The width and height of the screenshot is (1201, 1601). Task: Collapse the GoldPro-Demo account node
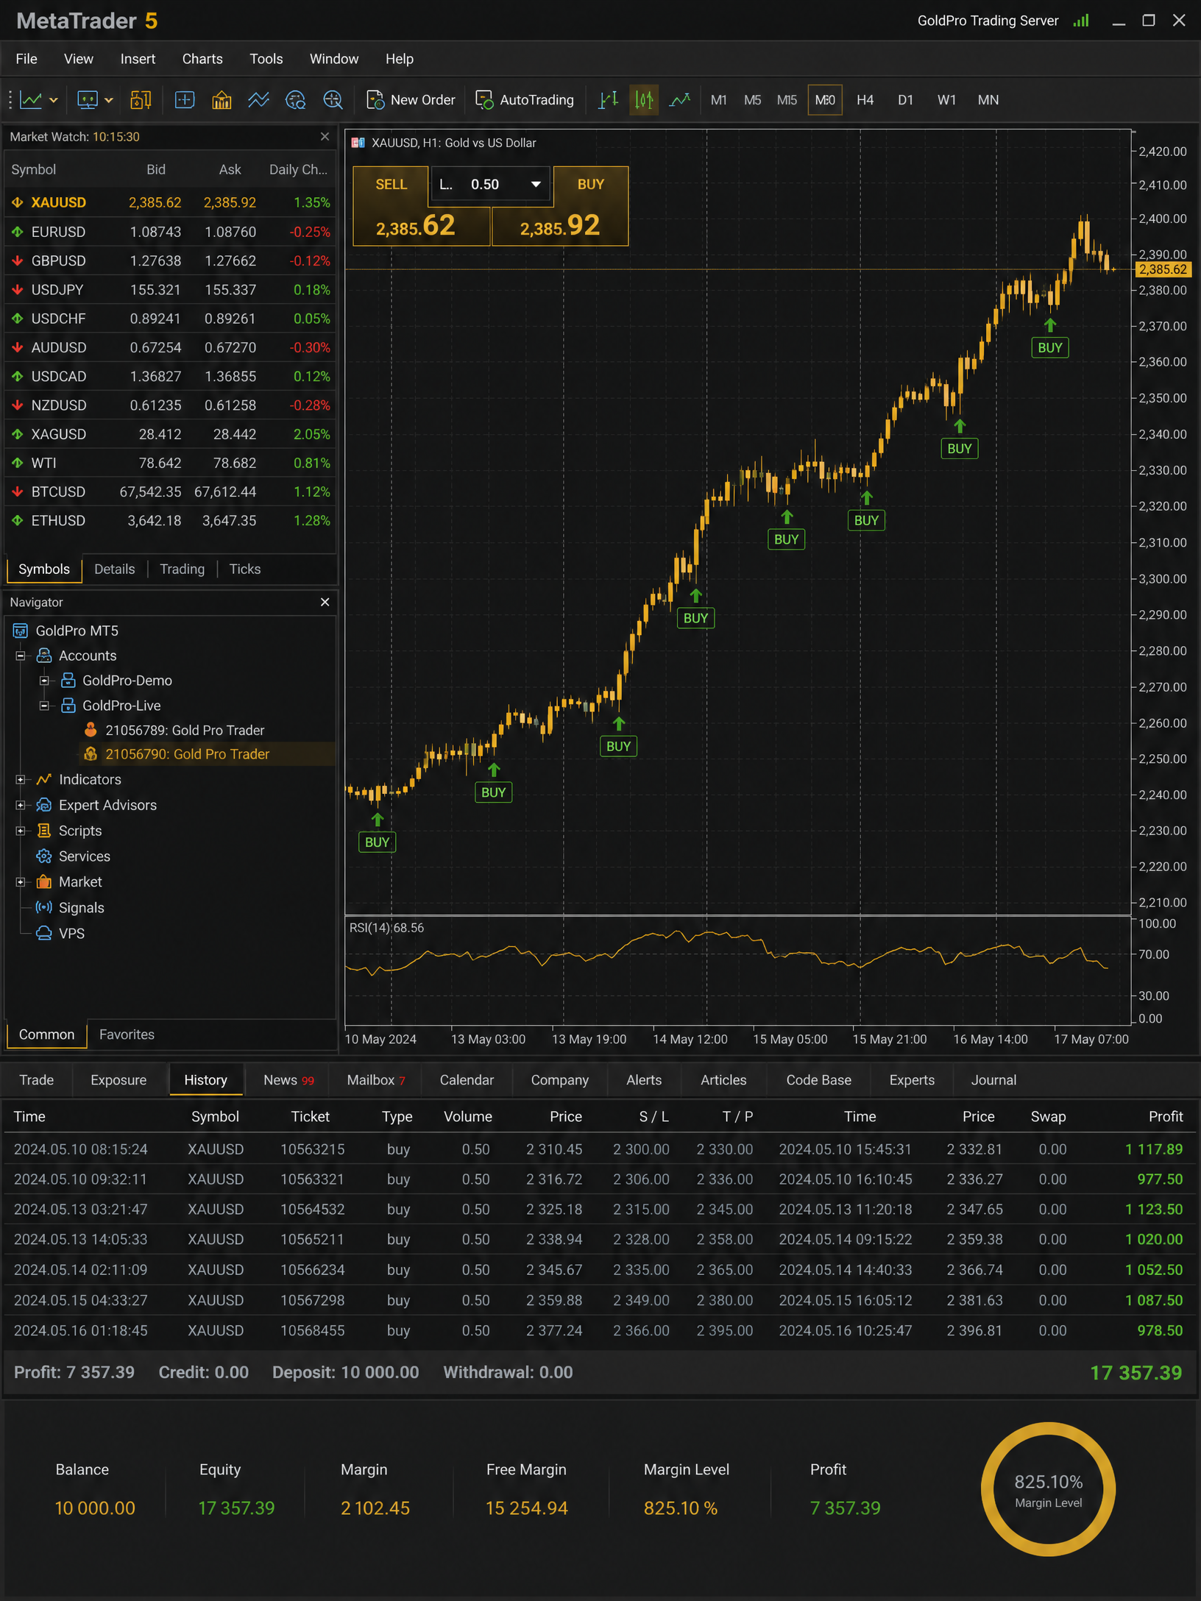click(44, 681)
